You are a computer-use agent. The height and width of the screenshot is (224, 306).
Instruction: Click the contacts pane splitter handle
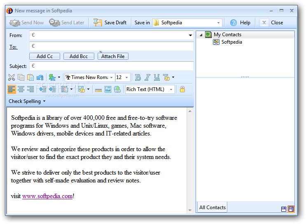click(245, 77)
